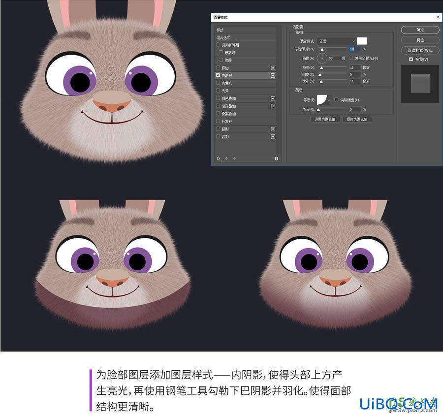Click the 大小(S) slider handle
The width and height of the screenshot is (443, 416).
tap(321, 81)
